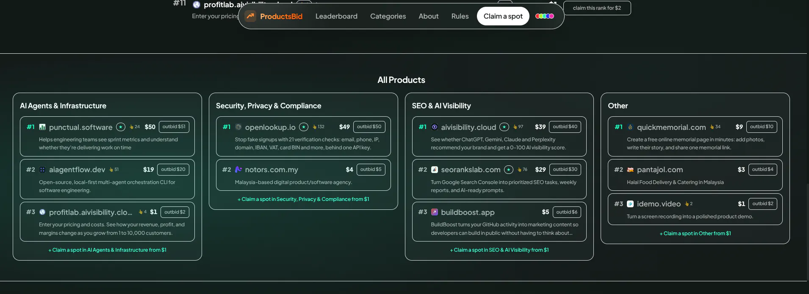Click outbid $51 on punctual.software
This screenshot has height=294, width=809.
click(174, 127)
